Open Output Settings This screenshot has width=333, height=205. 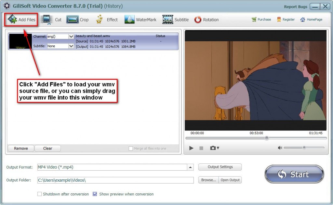point(220,167)
